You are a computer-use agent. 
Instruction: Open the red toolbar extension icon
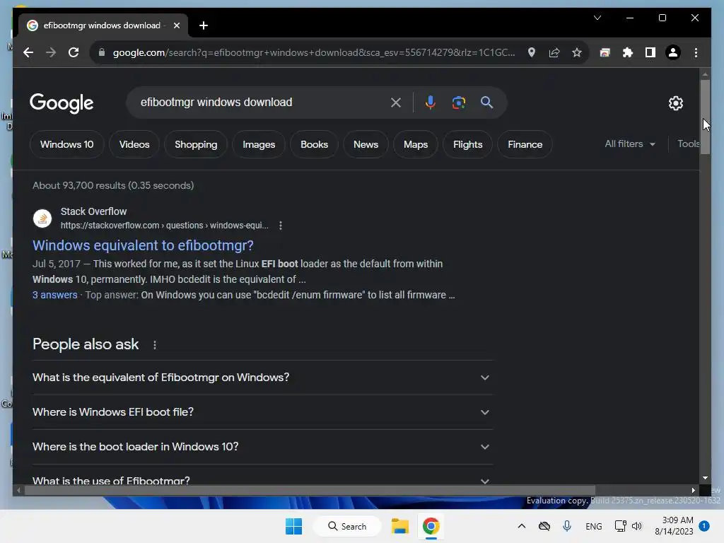click(x=605, y=52)
